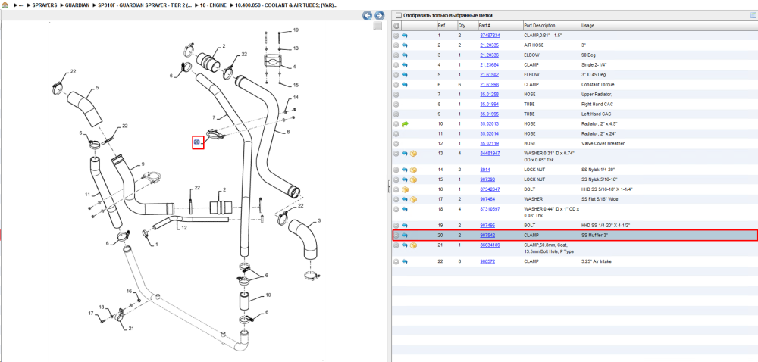
Task: Click 'SS Muffler 3"' usage text
Action: [594, 236]
